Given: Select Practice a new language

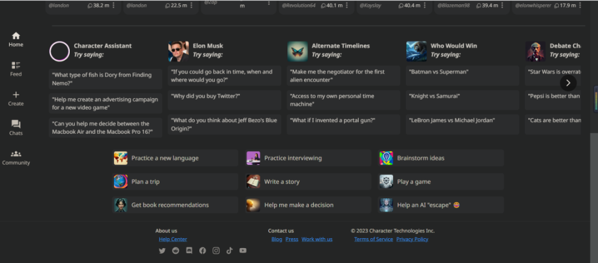Looking at the screenshot, I should 176,158.
